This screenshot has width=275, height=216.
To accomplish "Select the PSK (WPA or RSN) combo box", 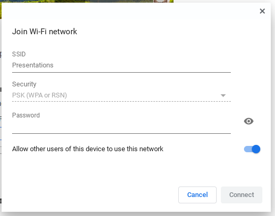I will point(121,95).
